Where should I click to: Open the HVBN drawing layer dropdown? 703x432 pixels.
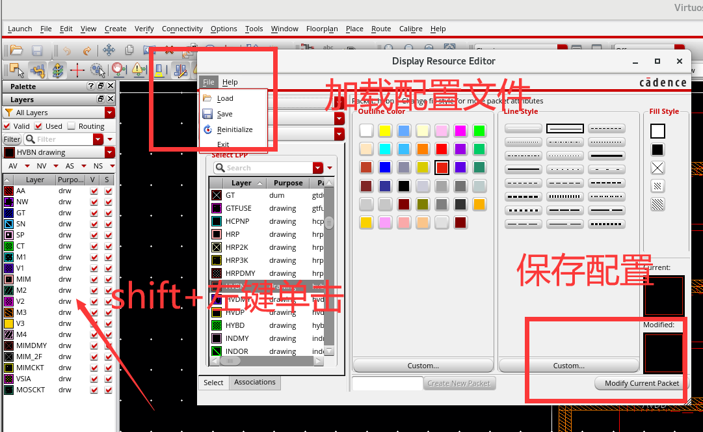pyautogui.click(x=110, y=152)
